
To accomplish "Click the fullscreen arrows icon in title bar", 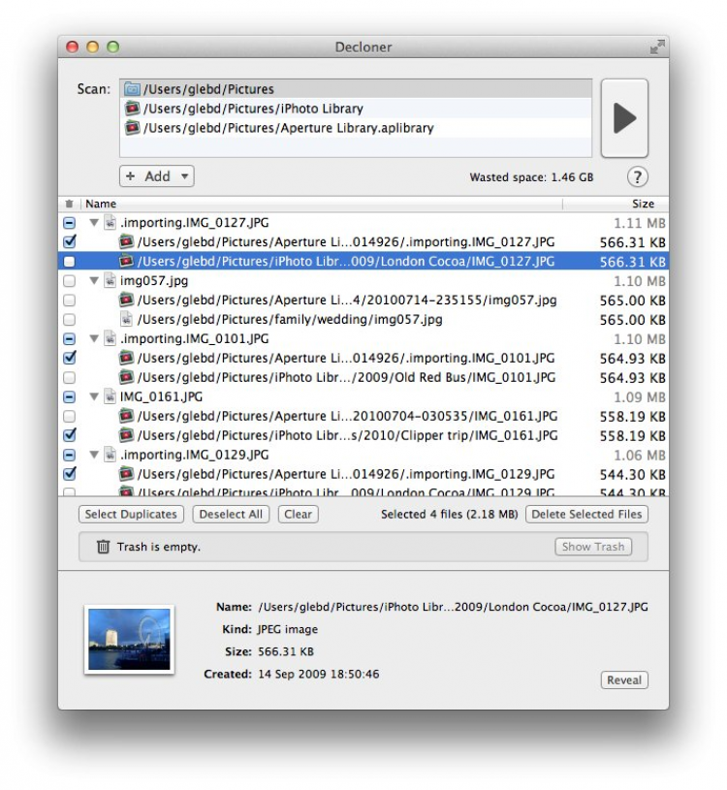I will pos(657,47).
